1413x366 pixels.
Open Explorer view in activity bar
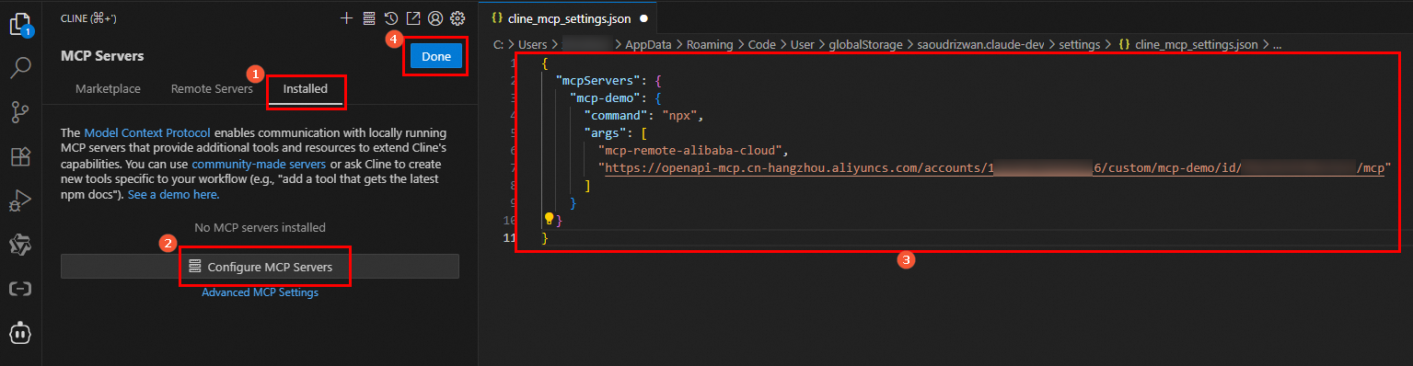point(20,24)
